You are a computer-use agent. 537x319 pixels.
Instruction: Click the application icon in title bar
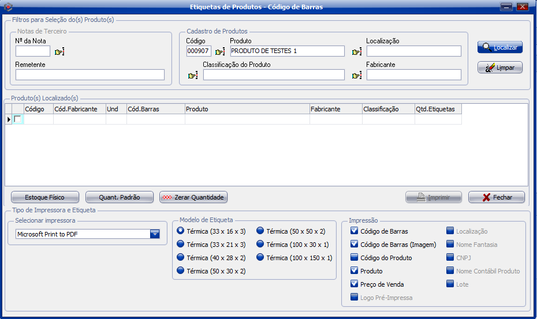tap(8, 7)
